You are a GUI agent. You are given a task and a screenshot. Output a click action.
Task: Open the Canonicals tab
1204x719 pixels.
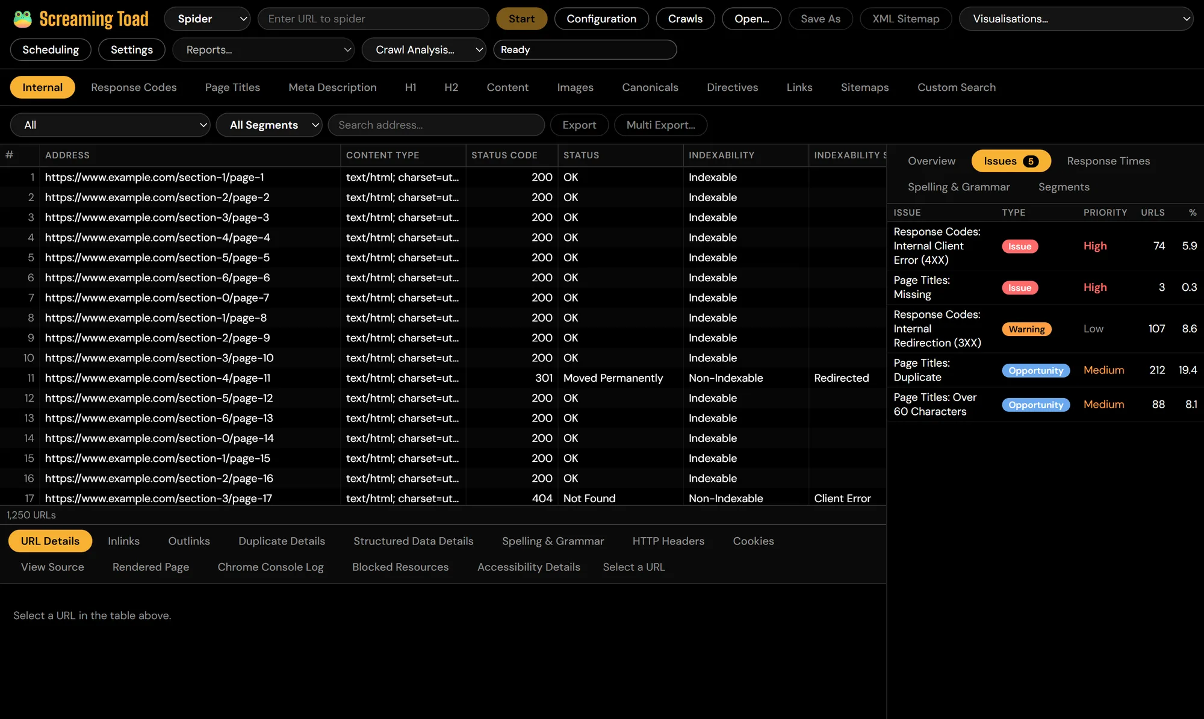[x=650, y=87]
